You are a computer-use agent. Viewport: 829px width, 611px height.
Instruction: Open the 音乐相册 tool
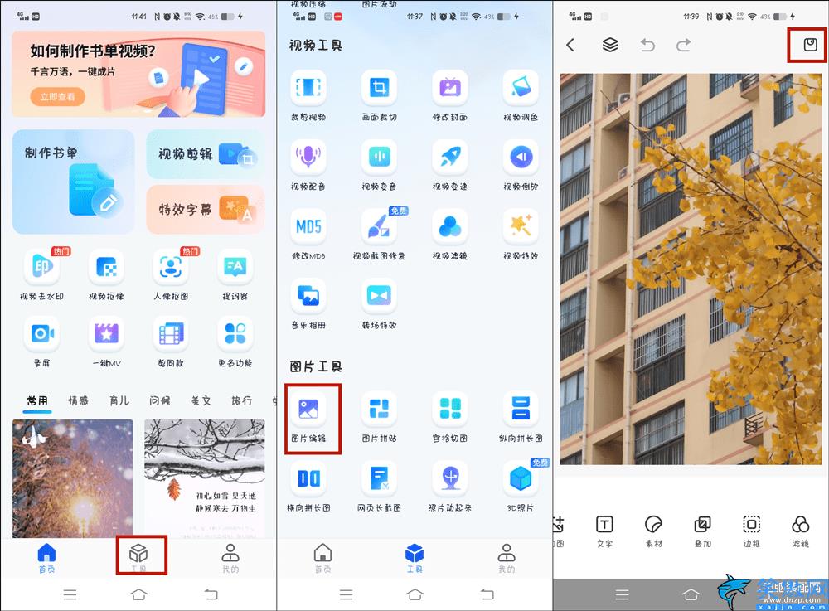308,304
